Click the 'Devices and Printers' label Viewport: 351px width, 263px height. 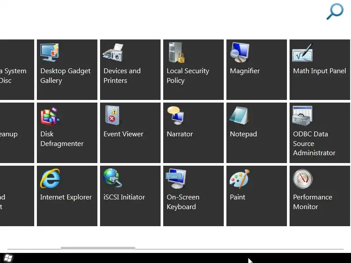(122, 75)
